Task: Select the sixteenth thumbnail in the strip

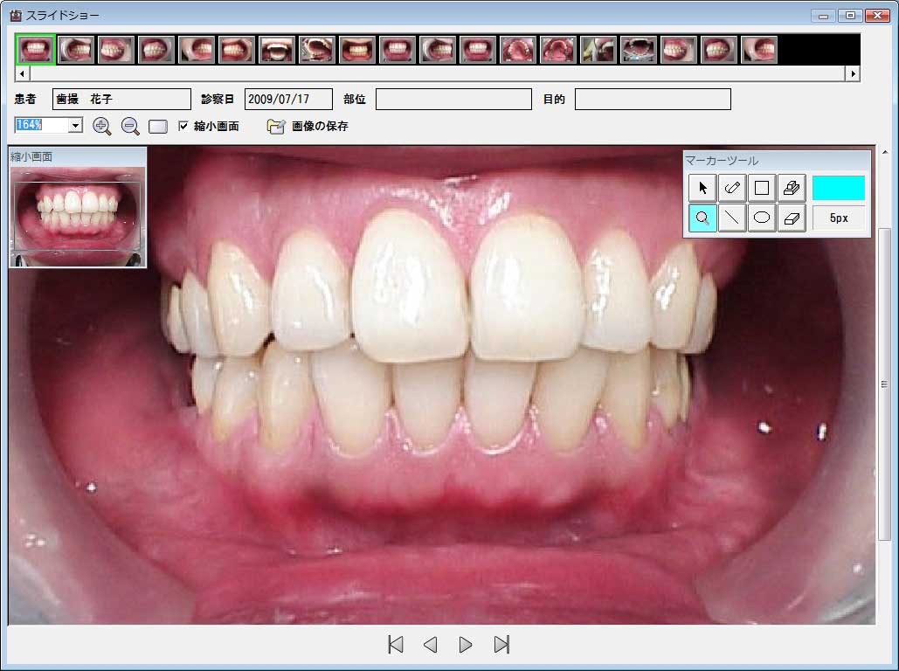Action: [x=638, y=49]
